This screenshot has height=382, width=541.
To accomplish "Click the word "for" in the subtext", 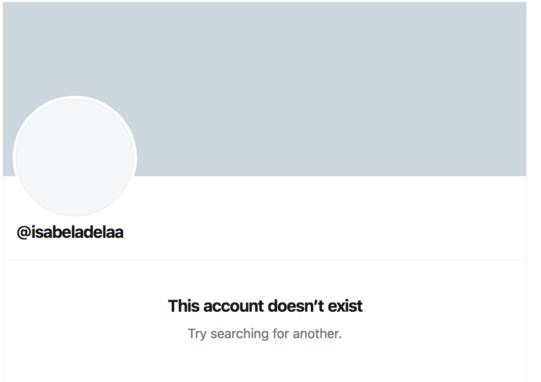I will coord(282,334).
